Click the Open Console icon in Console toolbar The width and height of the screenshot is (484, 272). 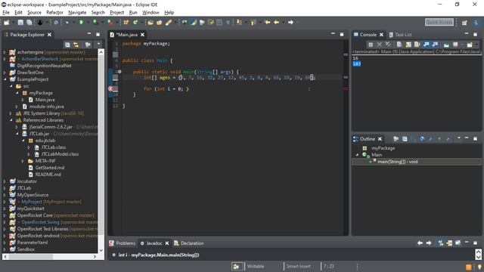tap(470, 45)
